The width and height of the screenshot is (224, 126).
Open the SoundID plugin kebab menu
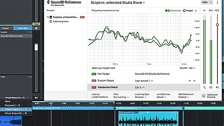tap(217, 3)
